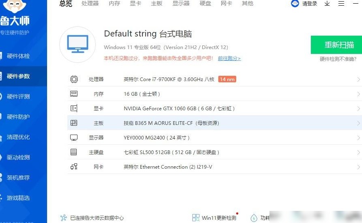362x223 pixels.
Task: Click the 14 nm badge
Action: pyautogui.click(x=227, y=79)
